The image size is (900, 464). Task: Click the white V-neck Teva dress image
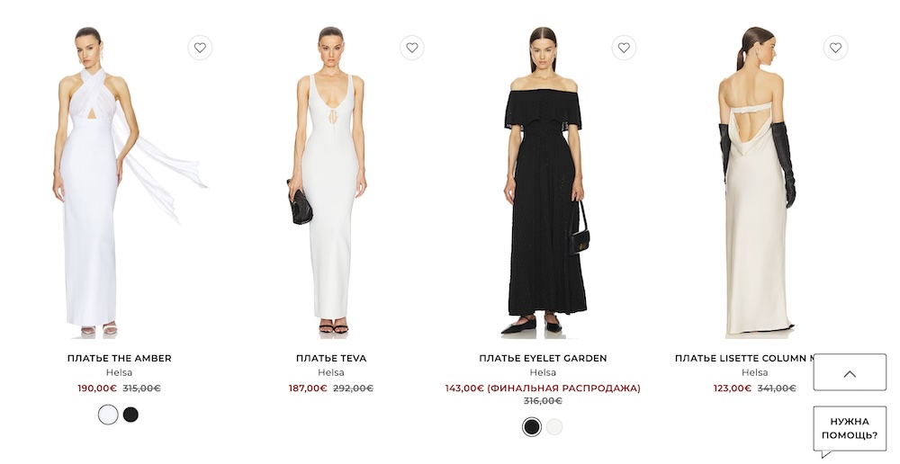(x=331, y=181)
